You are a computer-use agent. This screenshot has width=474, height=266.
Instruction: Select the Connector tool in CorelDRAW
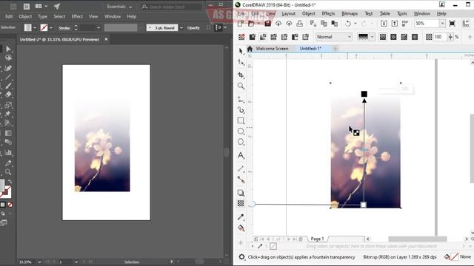241,180
